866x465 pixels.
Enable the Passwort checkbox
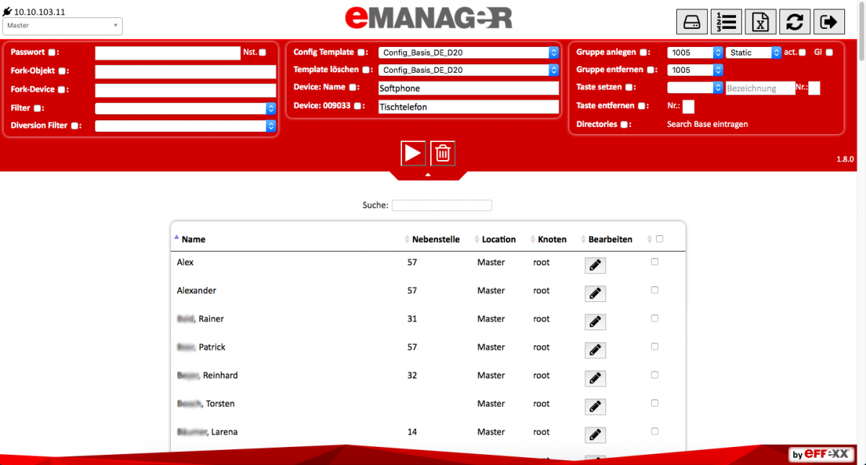(x=51, y=53)
